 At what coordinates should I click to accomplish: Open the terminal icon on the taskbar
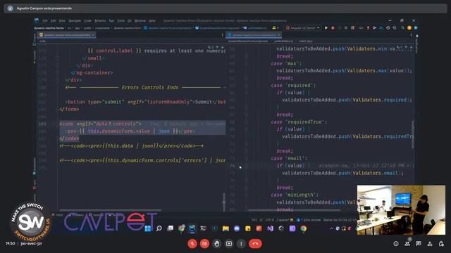pos(204,228)
